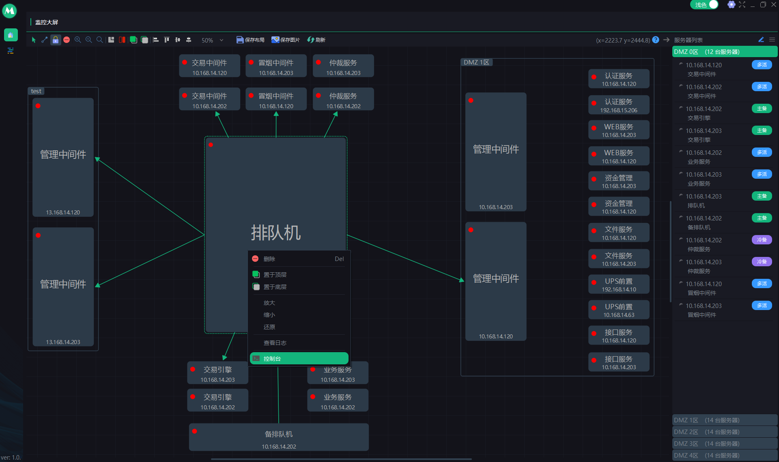This screenshot has height=462, width=779.
Task: Select the 监控大屏 tab
Action: (47, 22)
